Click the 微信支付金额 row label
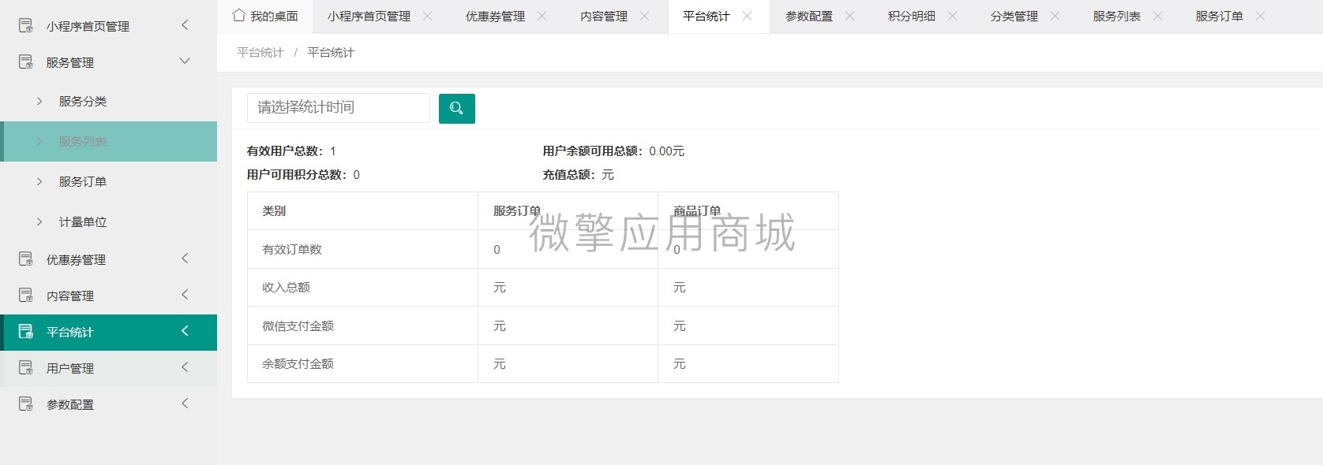 pos(298,326)
